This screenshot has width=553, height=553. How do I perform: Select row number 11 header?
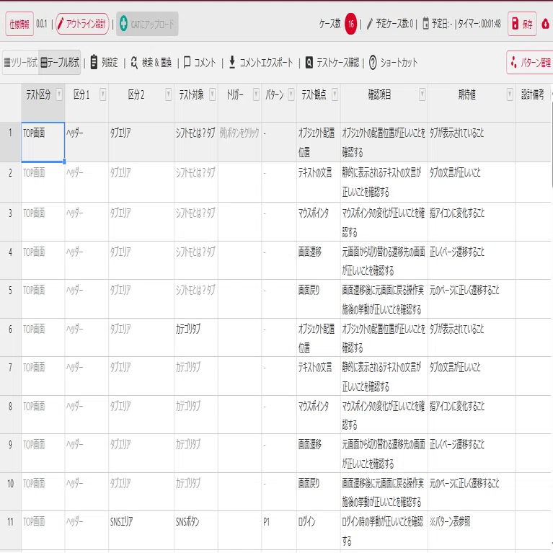click(x=11, y=531)
